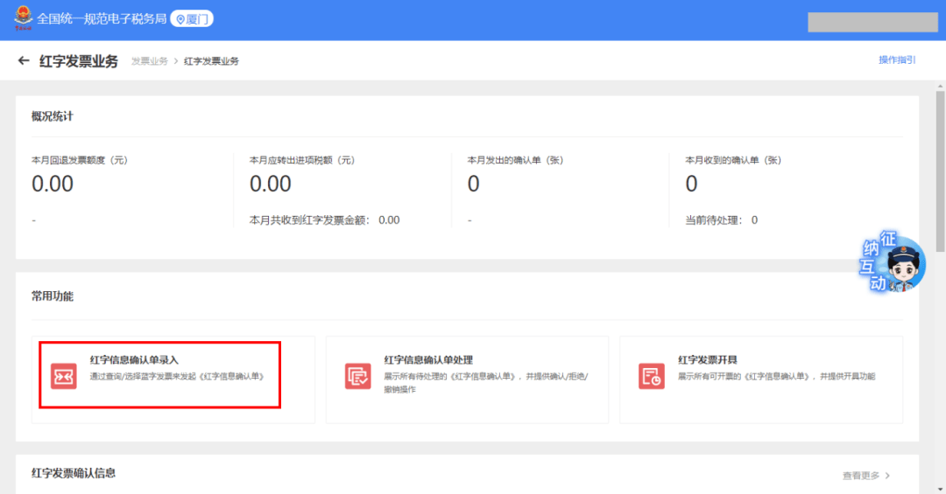Viewport: 946px width, 494px height.
Task: Open the 操作指引 help link
Action: (897, 60)
